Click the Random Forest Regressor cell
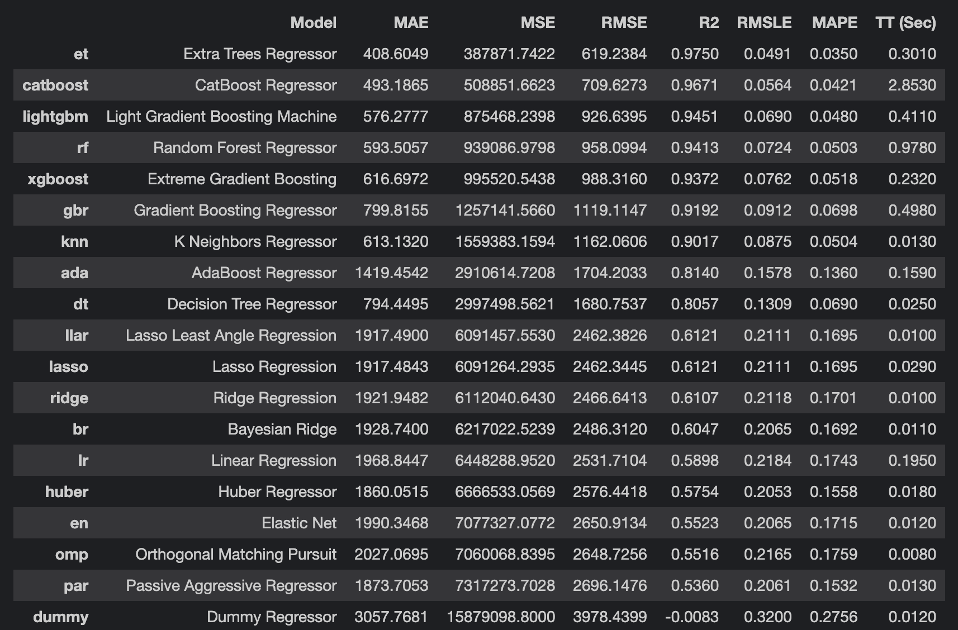The height and width of the screenshot is (630, 958). point(245,147)
